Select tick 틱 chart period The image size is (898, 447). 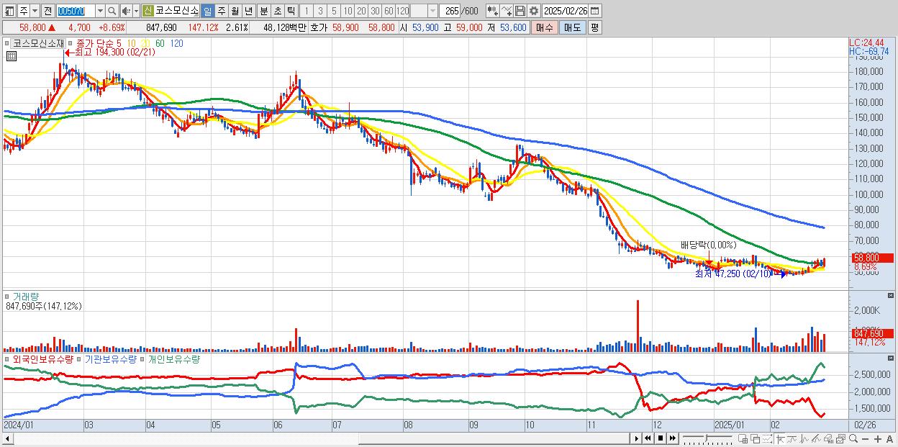click(x=291, y=11)
